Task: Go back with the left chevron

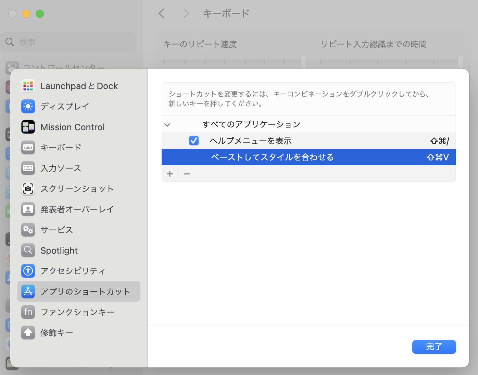Action: (x=162, y=14)
